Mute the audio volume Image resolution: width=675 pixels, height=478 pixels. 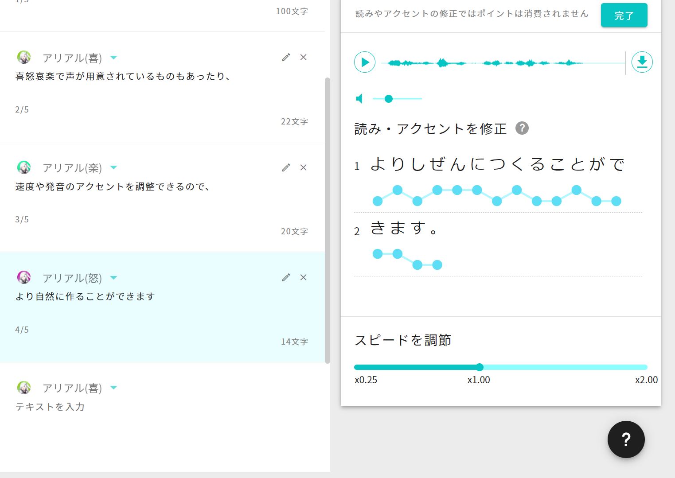tap(359, 98)
